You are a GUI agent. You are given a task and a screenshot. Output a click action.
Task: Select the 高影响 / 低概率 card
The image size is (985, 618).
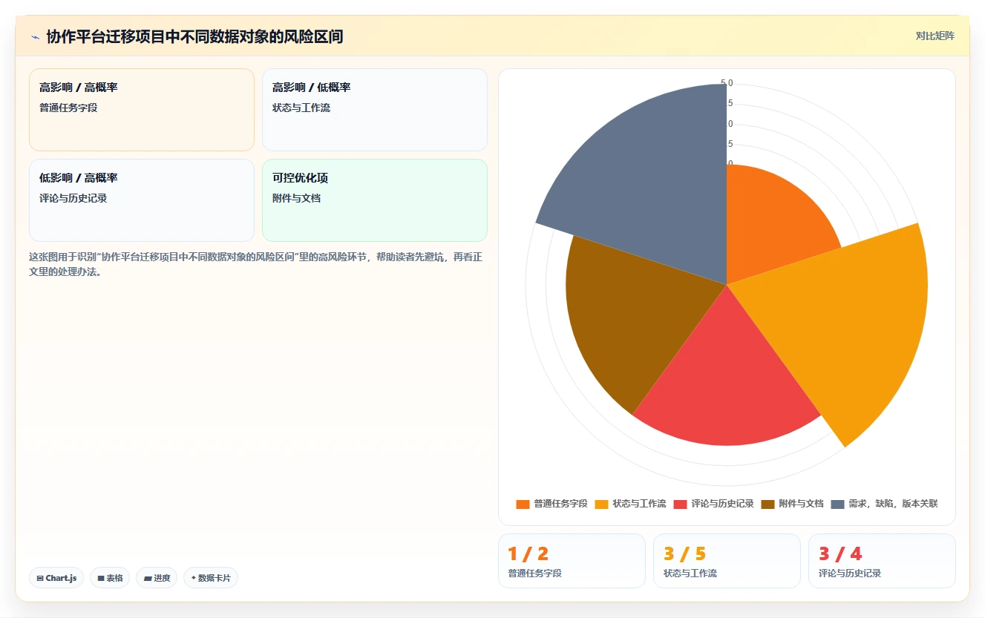coord(375,110)
